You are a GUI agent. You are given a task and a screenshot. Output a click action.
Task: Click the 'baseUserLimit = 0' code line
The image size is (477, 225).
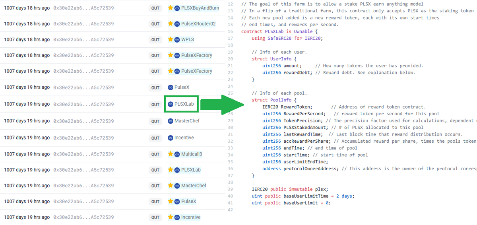coord(291,203)
